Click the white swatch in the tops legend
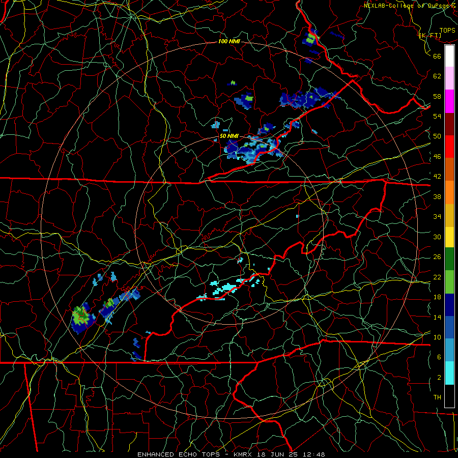This screenshot has width=458, height=458. point(449,56)
